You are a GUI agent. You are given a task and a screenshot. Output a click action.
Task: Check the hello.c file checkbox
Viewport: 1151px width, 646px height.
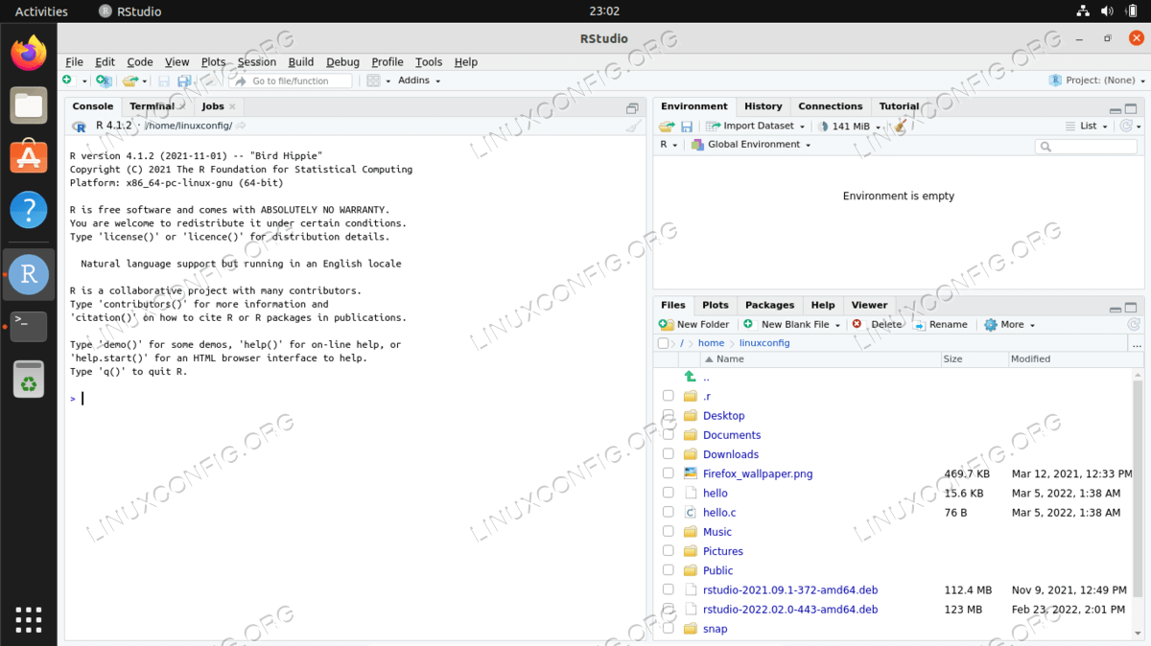[x=669, y=512]
